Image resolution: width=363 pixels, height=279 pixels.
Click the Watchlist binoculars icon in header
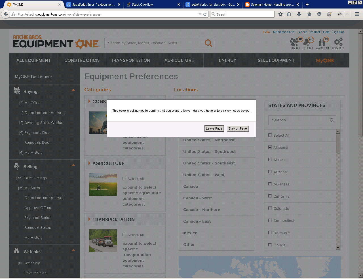point(323,44)
